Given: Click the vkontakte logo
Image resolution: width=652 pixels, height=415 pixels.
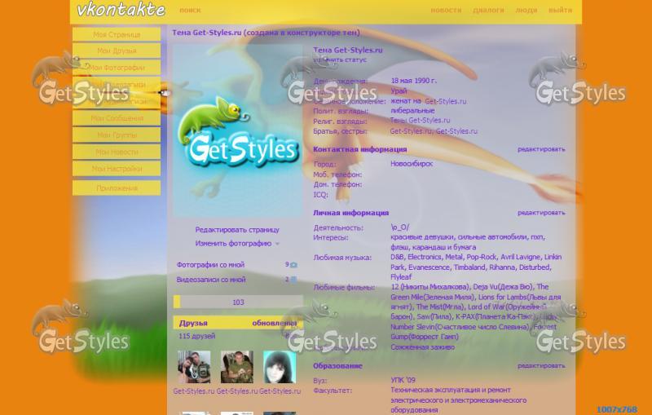Looking at the screenshot, I should [121, 11].
